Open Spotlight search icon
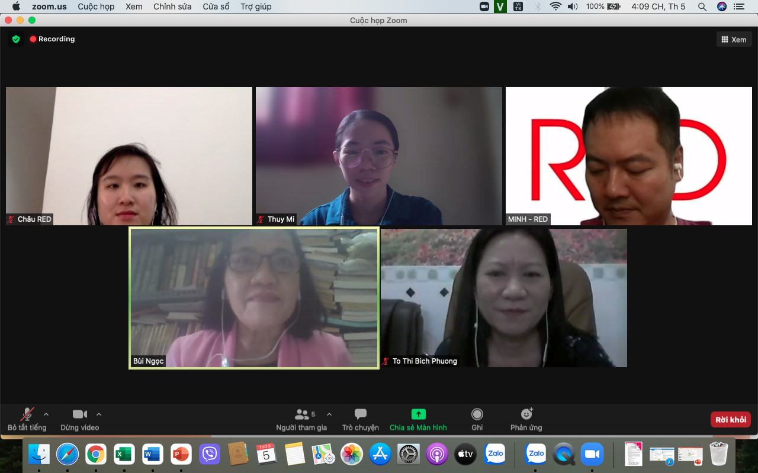758x473 pixels. (x=702, y=7)
